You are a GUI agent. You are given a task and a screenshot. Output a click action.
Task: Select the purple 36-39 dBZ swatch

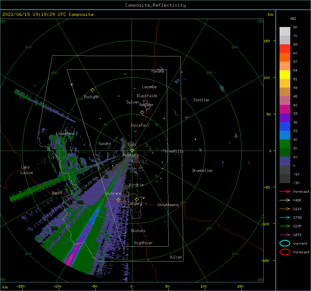[285, 118]
